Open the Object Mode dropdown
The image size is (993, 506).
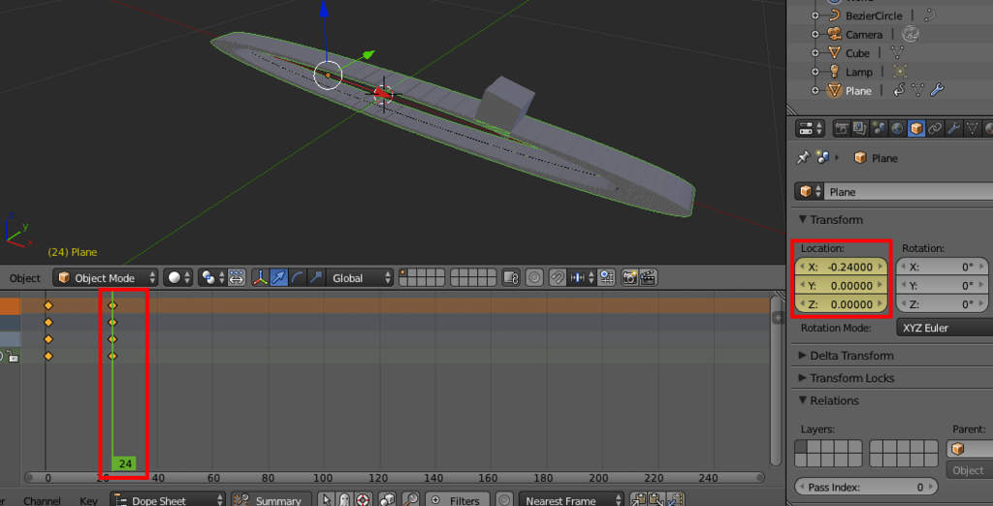[105, 278]
